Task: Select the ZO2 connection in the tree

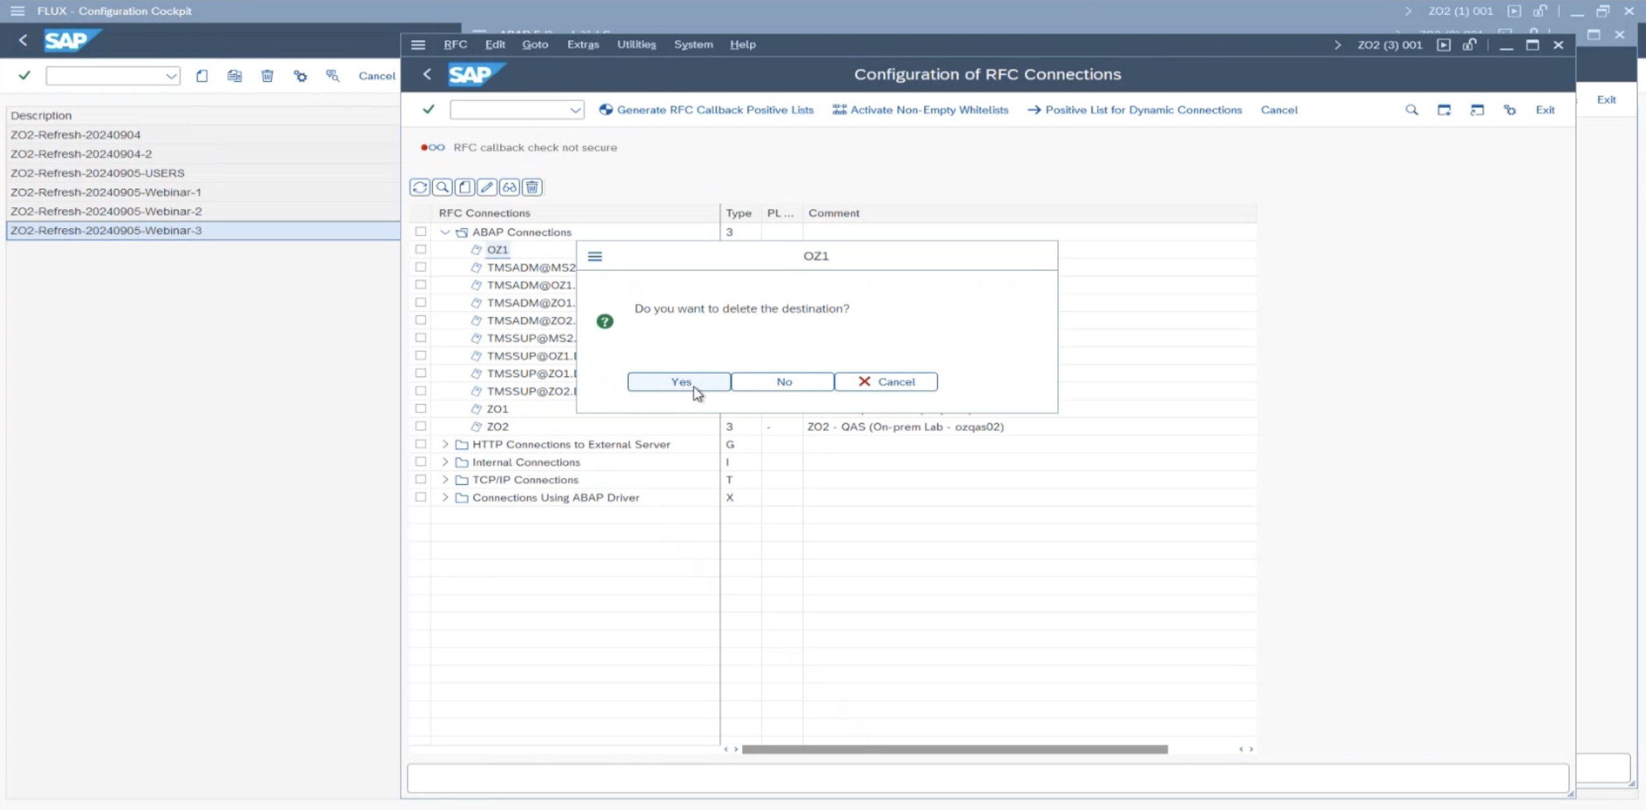Action: pos(497,427)
